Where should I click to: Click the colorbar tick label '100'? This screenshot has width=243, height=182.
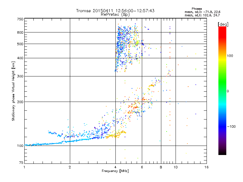230,56
